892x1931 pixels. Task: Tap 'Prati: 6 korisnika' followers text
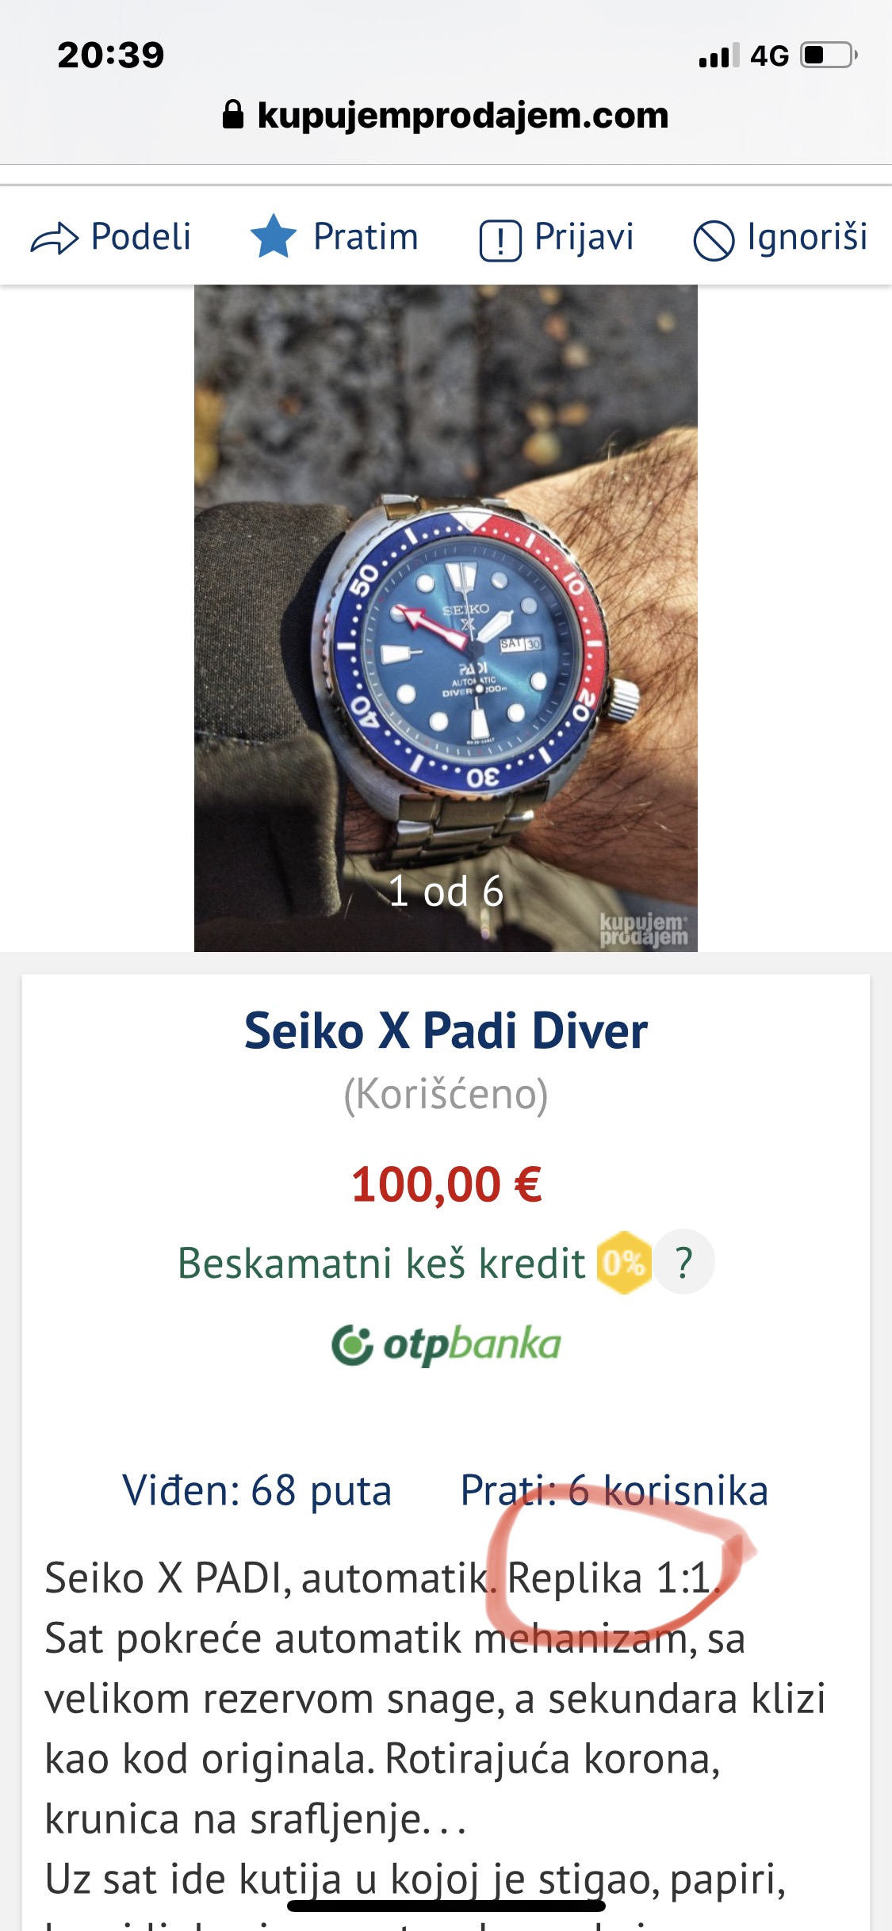[x=614, y=1491]
